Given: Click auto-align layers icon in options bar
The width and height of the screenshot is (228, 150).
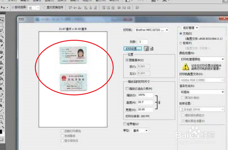Looking at the screenshot, I should [137, 8].
